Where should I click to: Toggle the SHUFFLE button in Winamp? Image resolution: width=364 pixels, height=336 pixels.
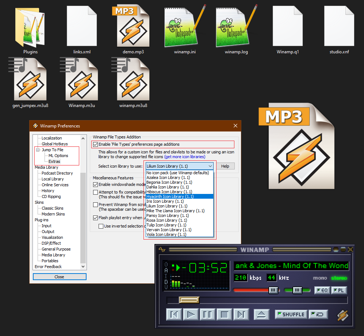tap(291, 314)
